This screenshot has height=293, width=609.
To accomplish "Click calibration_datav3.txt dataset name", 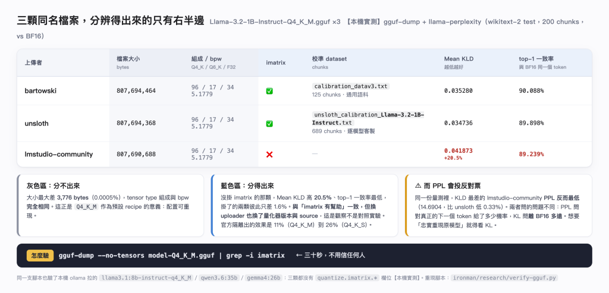I will 351,86.
